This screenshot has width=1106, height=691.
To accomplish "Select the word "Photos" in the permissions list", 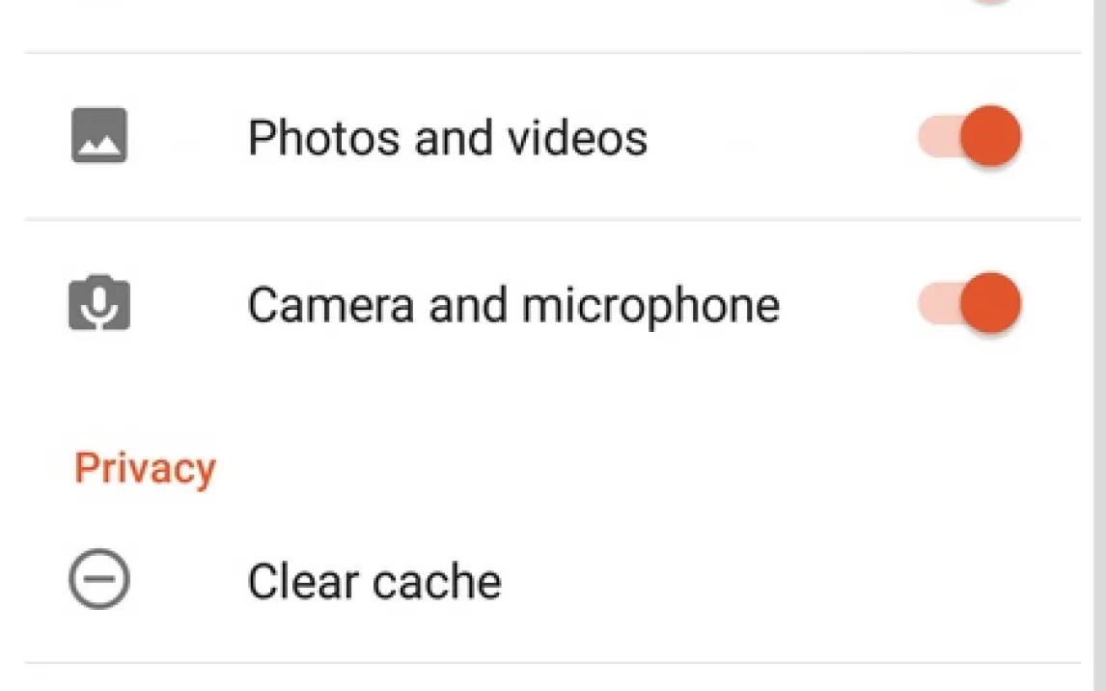I will [x=324, y=137].
